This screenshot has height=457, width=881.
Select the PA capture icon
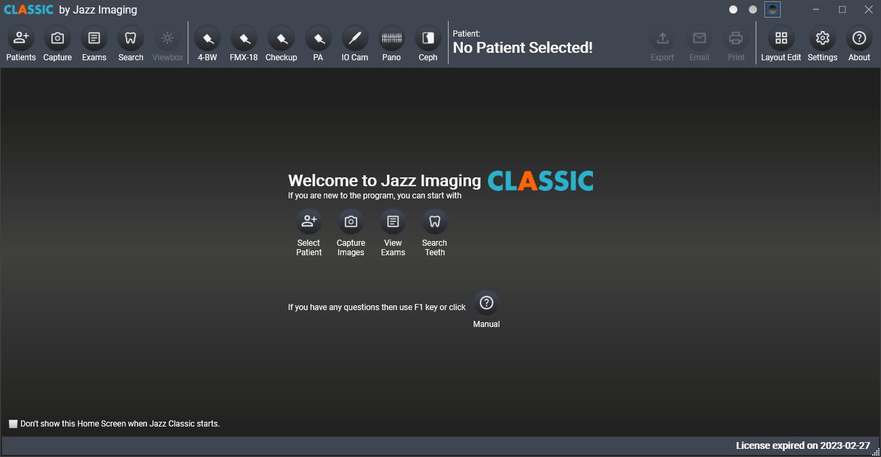tap(318, 39)
